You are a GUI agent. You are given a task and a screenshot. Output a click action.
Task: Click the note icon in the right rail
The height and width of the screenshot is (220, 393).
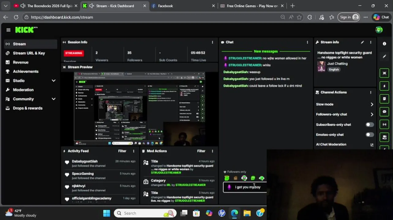click(384, 99)
